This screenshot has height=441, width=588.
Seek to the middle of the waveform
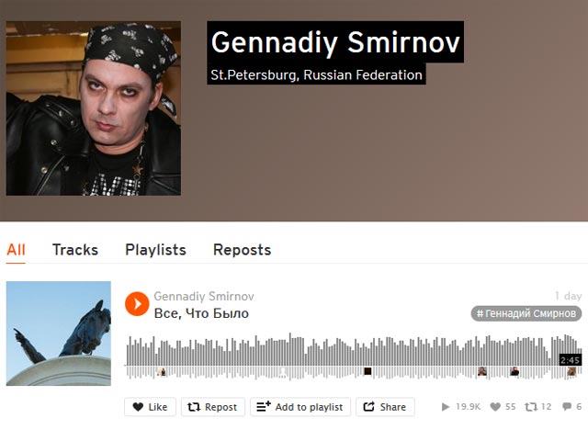353,356
